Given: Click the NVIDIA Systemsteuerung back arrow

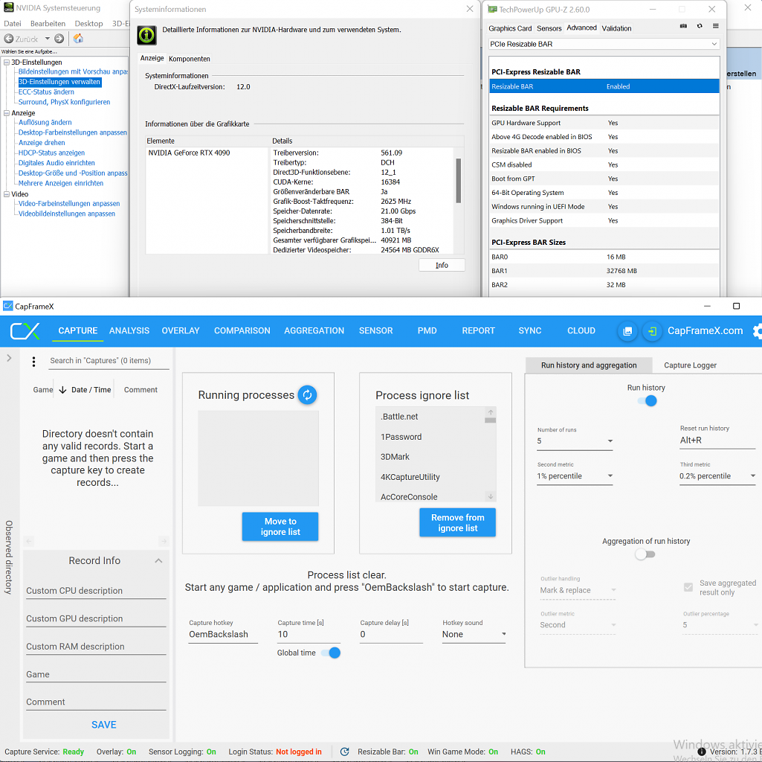Looking at the screenshot, I should point(9,39).
